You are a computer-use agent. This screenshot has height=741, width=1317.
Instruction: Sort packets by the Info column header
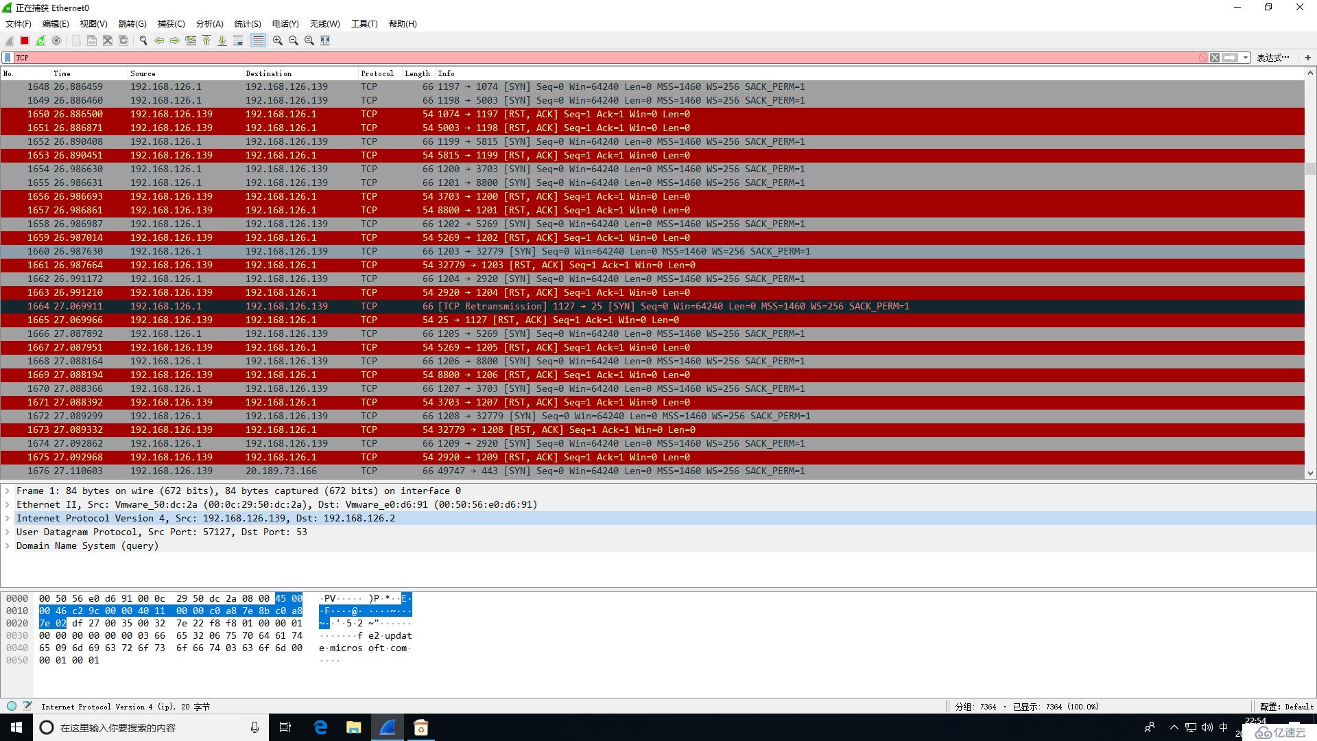870,73
